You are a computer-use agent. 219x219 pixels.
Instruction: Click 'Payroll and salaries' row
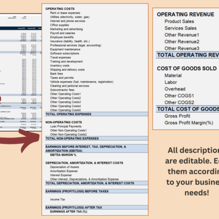[x=62, y=33]
